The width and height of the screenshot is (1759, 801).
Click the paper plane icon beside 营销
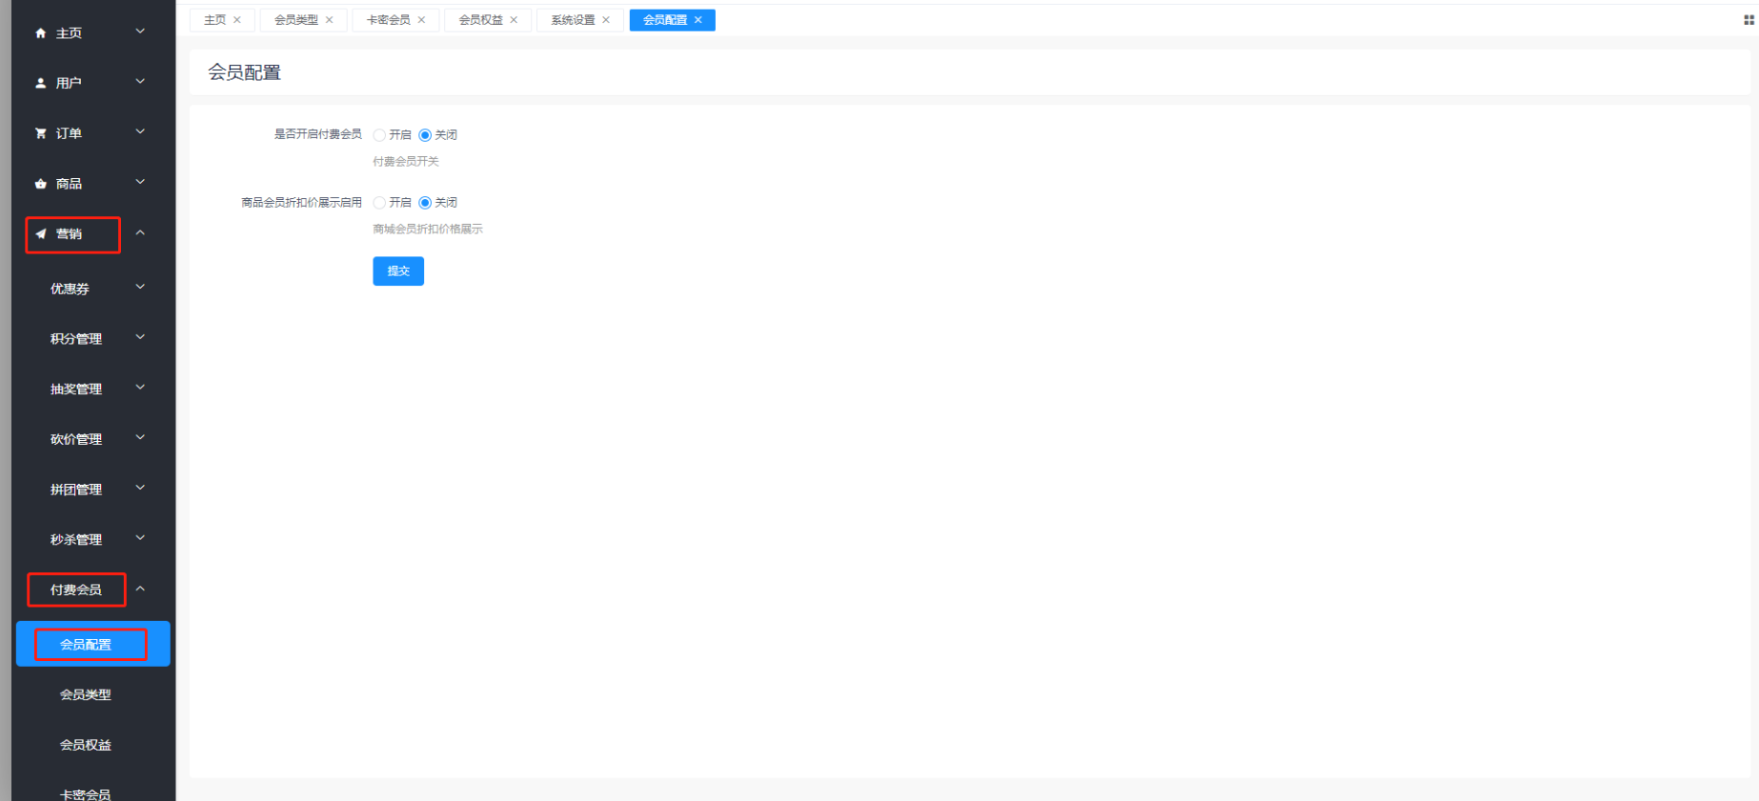point(40,234)
